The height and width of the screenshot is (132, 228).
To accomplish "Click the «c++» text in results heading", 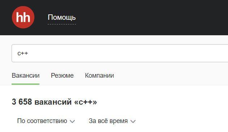I will [86, 102].
